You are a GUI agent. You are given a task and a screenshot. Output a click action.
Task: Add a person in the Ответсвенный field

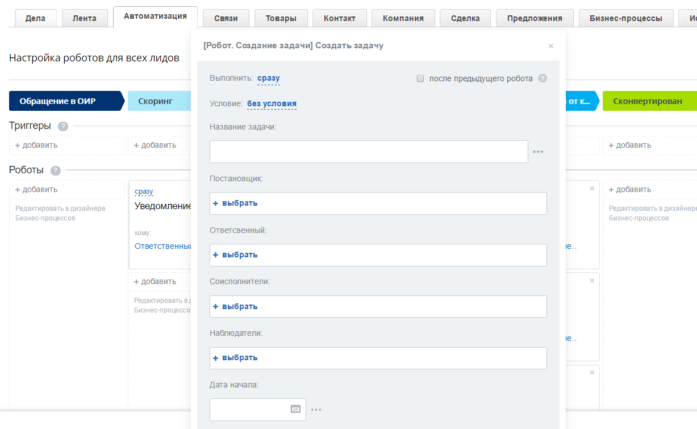pos(236,255)
